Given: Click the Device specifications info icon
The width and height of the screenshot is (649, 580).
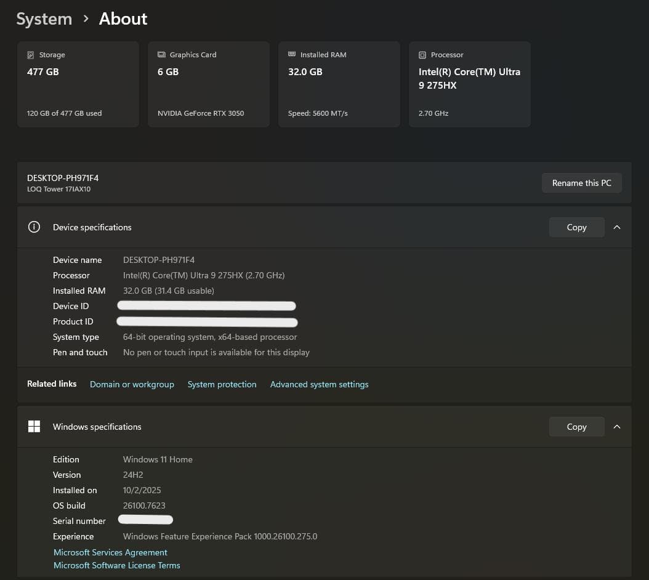Looking at the screenshot, I should (34, 227).
